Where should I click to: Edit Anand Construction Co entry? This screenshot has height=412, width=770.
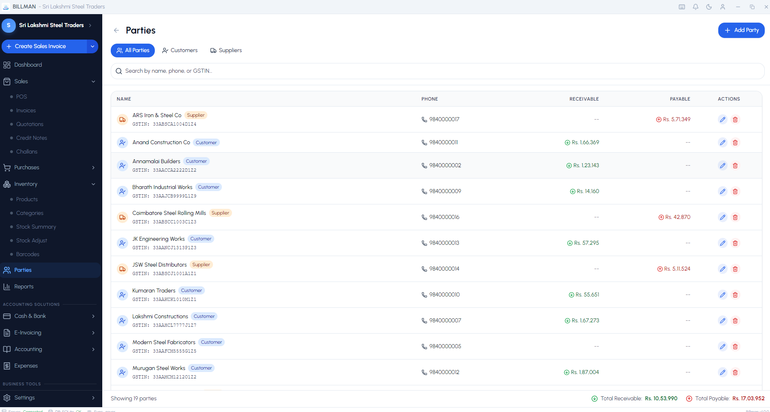(x=723, y=143)
